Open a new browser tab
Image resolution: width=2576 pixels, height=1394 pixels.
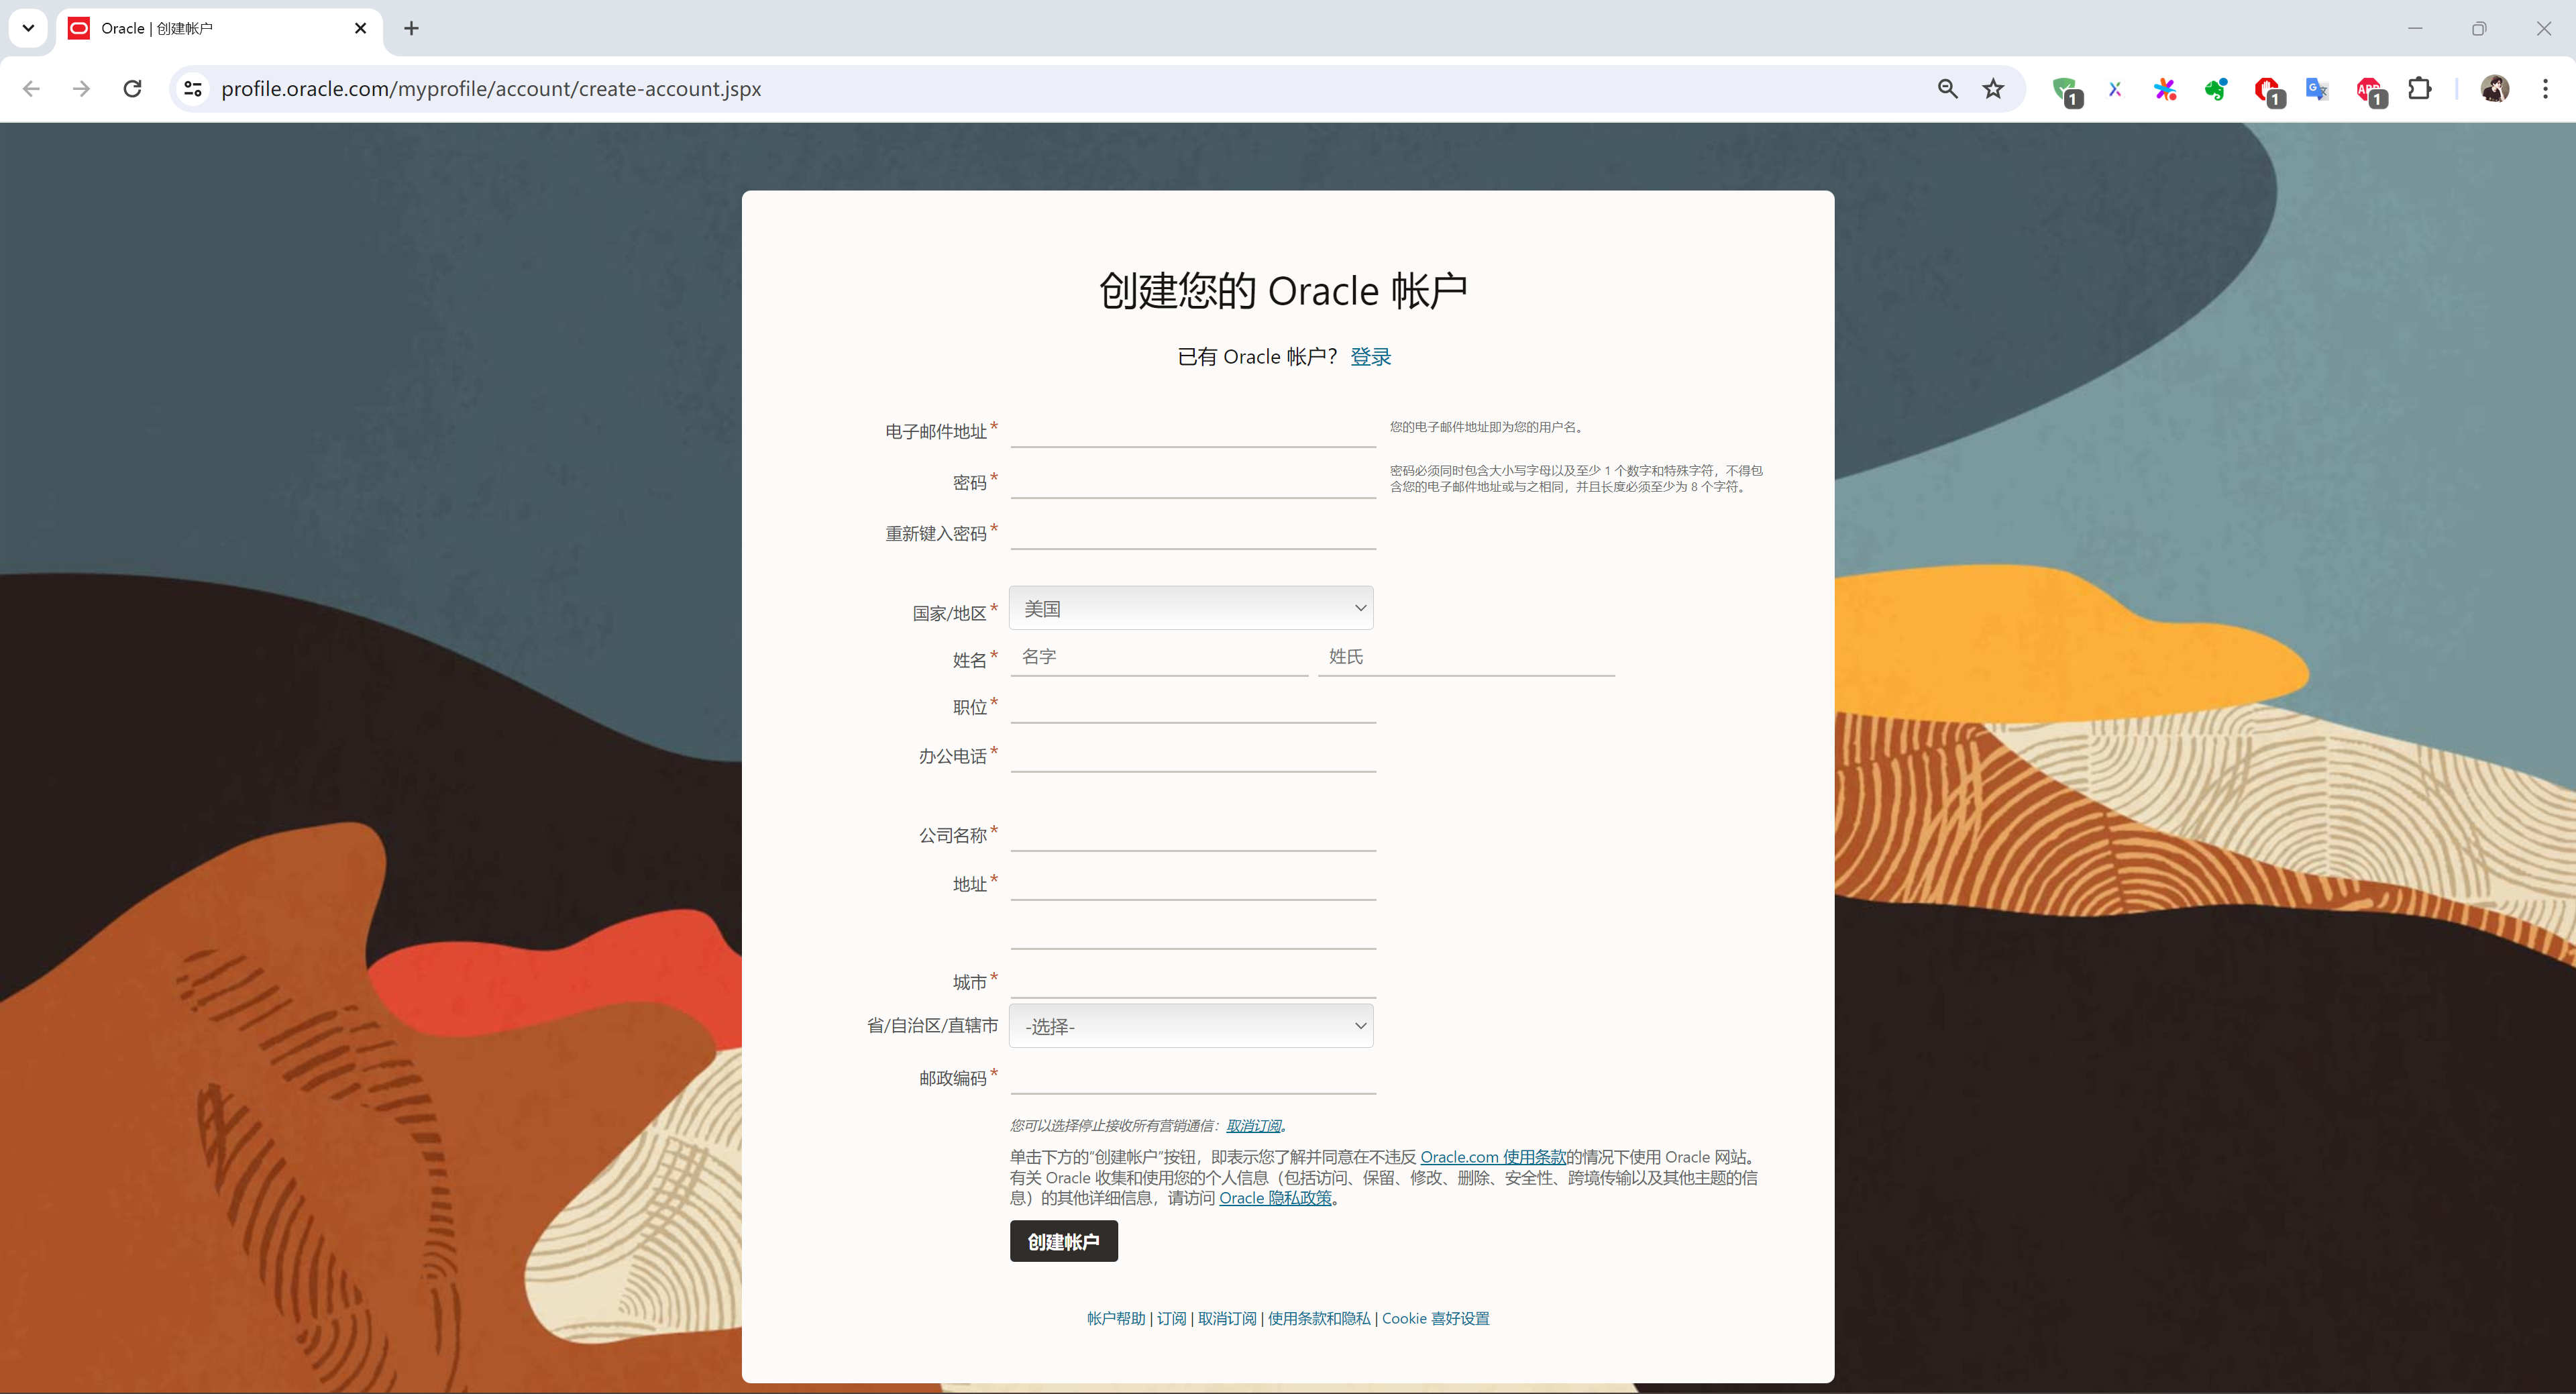(x=411, y=28)
